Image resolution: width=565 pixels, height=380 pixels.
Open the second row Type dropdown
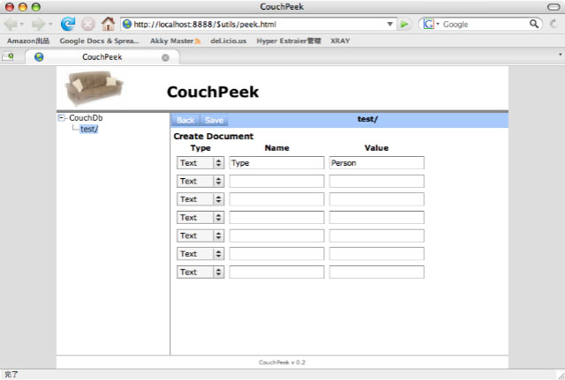200,181
